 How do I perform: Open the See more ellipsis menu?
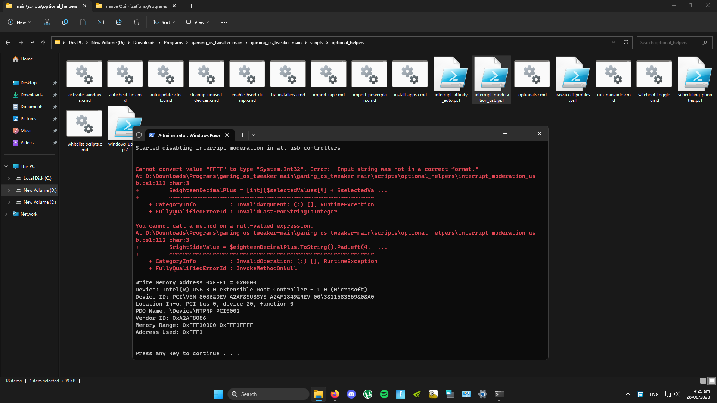(224, 22)
